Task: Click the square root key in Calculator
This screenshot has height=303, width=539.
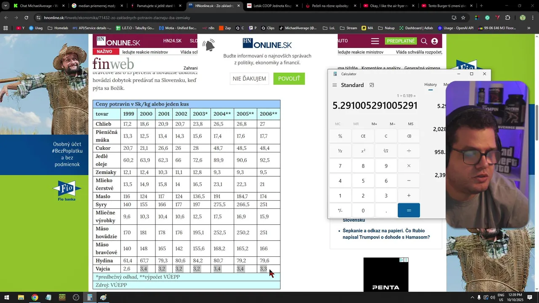Action: pos(386,151)
